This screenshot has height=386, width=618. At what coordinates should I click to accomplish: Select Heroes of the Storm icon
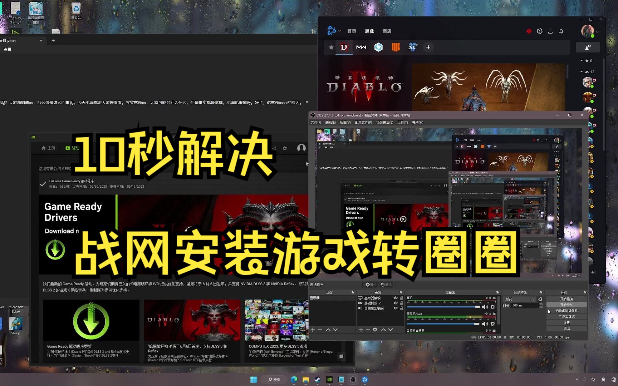[378, 47]
